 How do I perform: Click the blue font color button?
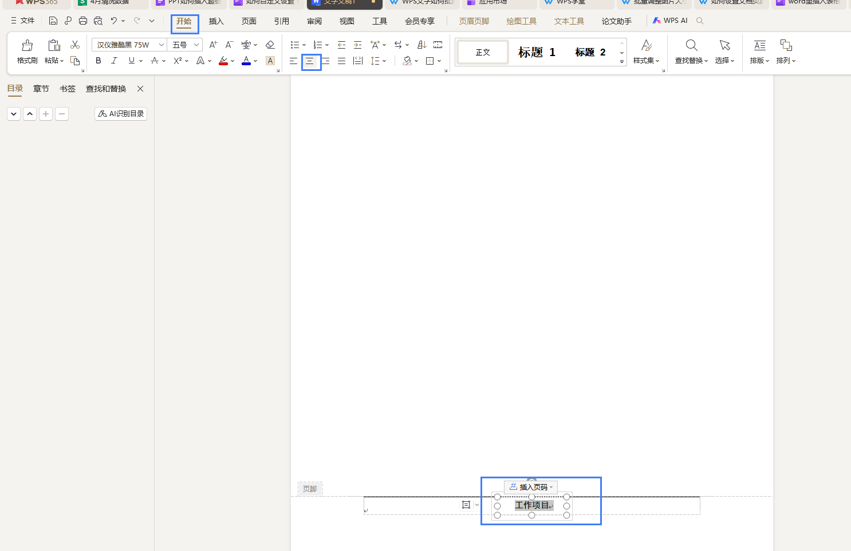246,61
